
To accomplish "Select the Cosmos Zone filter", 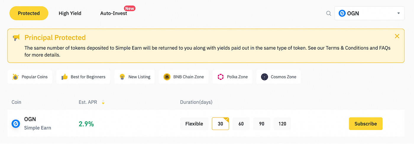I will point(279,77).
